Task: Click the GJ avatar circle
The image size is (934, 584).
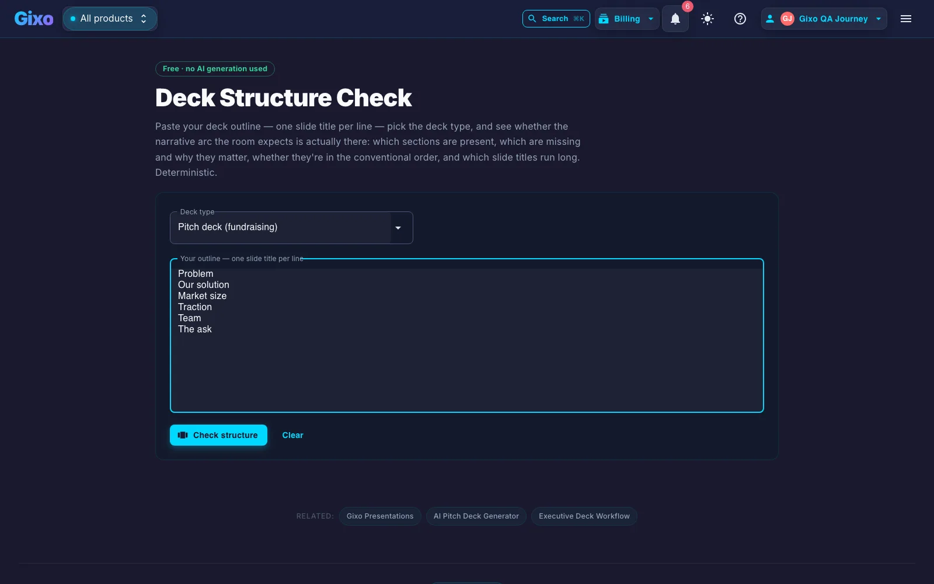Action: pyautogui.click(x=787, y=19)
